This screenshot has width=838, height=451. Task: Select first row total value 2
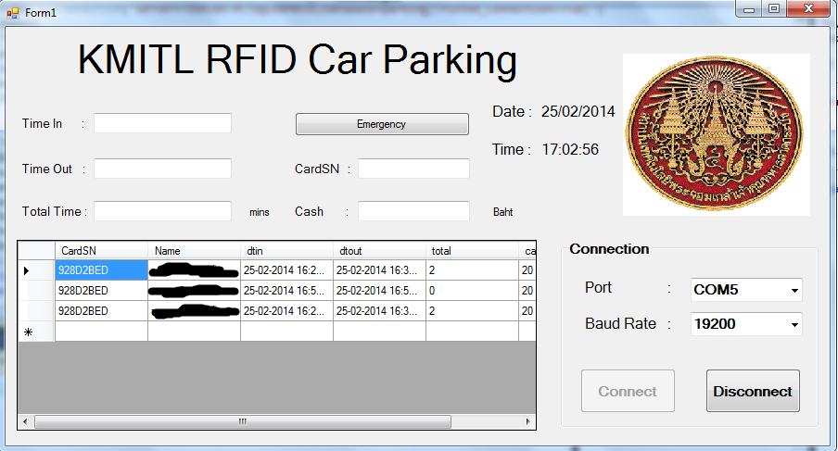pos(472,270)
